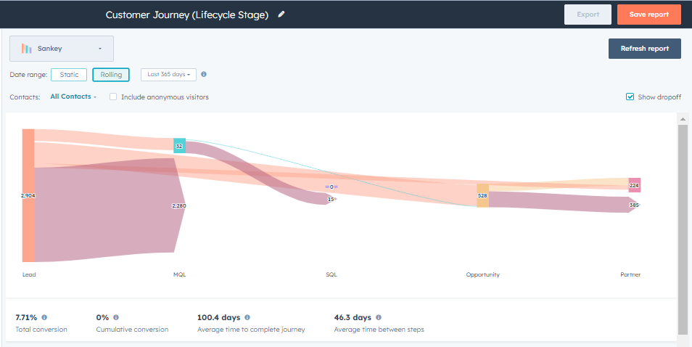The height and width of the screenshot is (347, 692).
Task: Click the Opportunity stage label
Action: point(483,274)
